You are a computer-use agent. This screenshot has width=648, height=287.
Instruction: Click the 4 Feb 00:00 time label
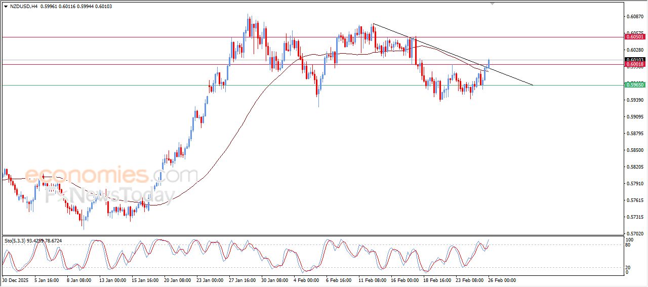click(306, 280)
